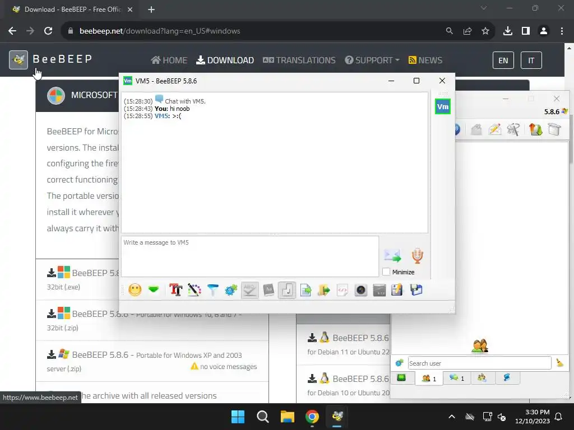
Task: Enable the Minimize checkbox
Action: [386, 272]
